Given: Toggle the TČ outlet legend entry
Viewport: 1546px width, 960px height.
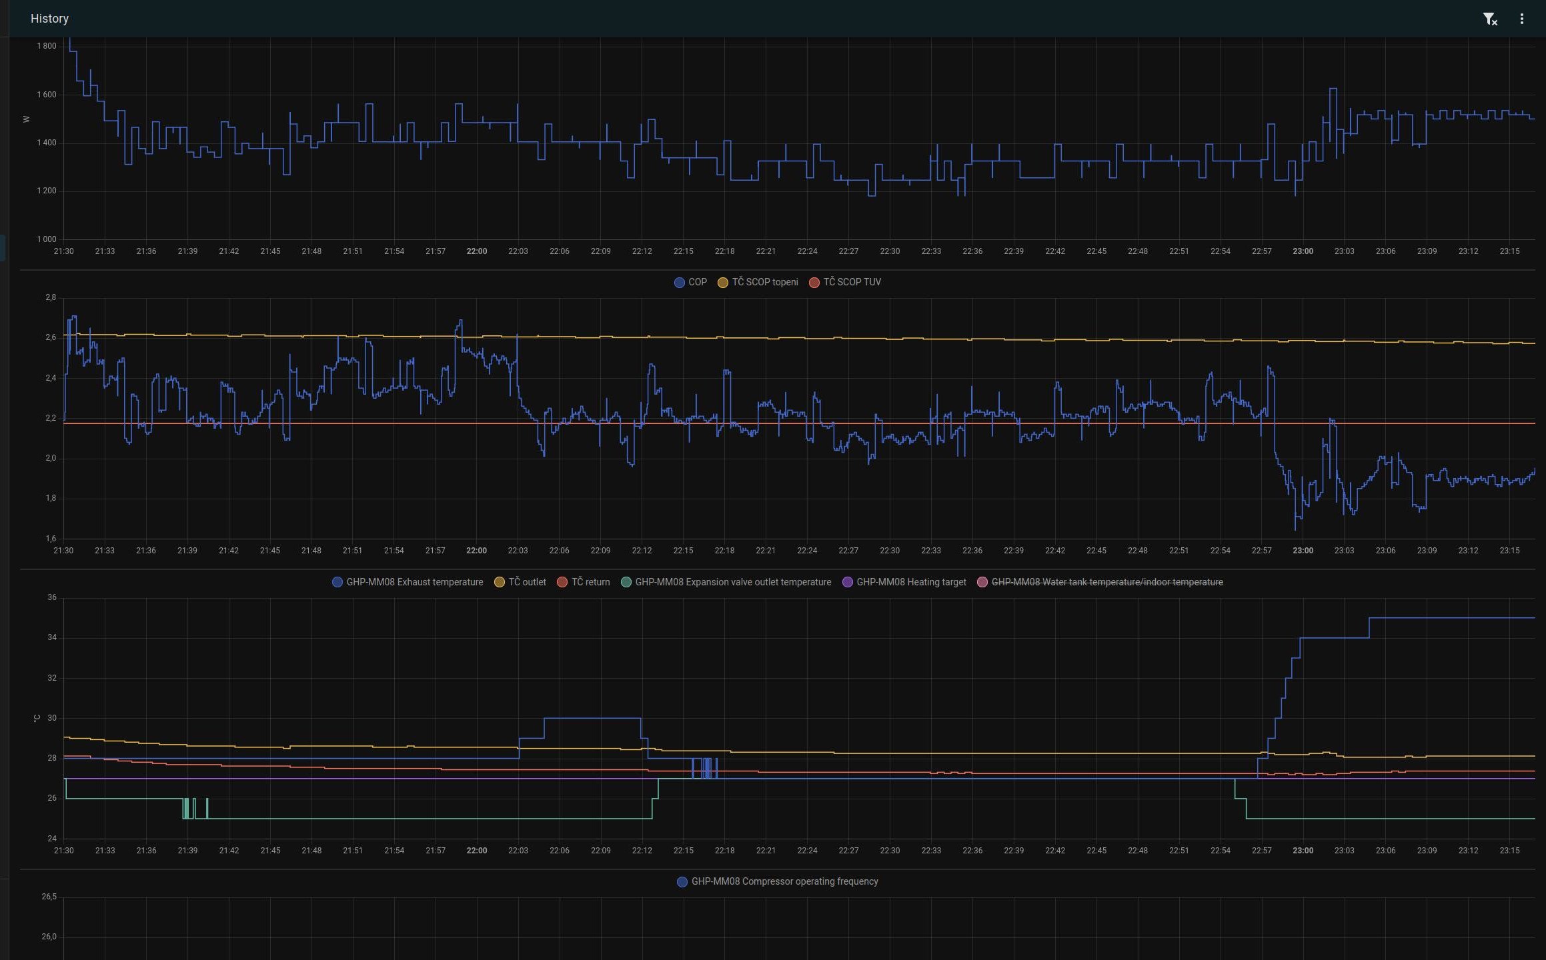Looking at the screenshot, I should click(527, 582).
